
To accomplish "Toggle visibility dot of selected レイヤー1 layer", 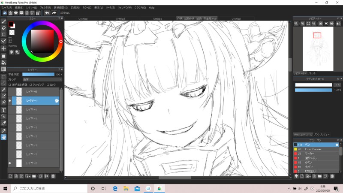I will (x=9, y=101).
